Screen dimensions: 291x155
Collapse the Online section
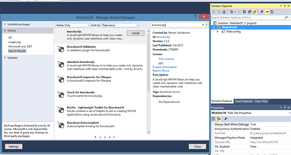(5, 30)
